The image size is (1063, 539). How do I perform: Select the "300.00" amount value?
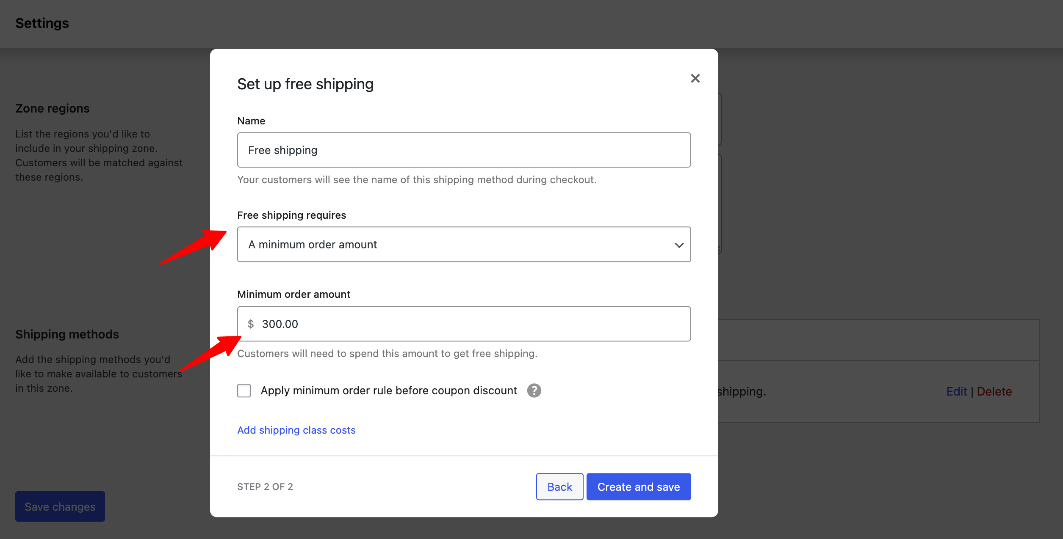[280, 324]
